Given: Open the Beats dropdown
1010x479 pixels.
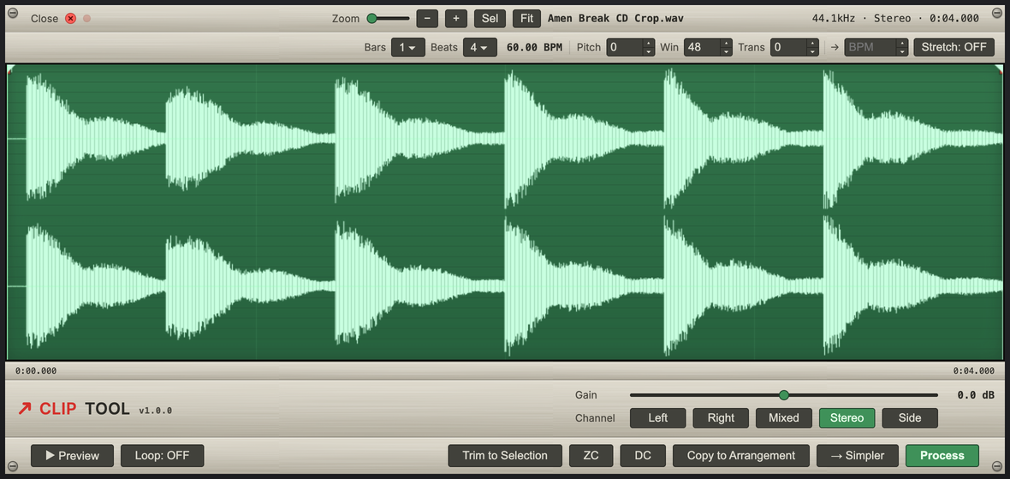Looking at the screenshot, I should (480, 47).
